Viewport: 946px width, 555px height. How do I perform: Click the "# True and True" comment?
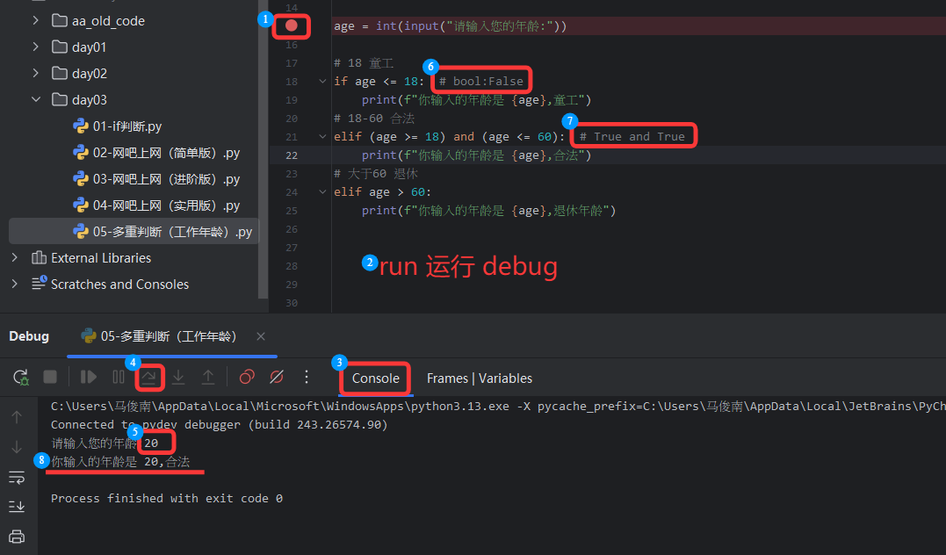click(x=632, y=137)
